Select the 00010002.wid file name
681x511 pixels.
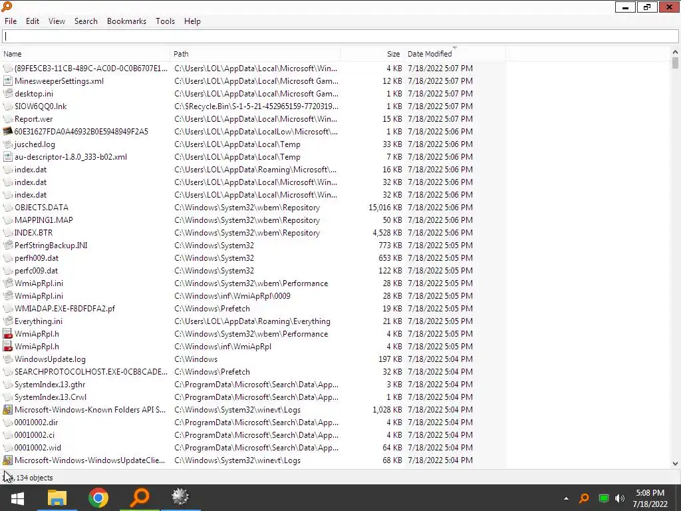click(38, 448)
